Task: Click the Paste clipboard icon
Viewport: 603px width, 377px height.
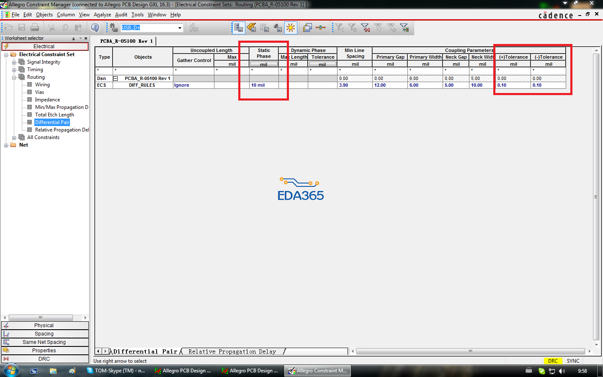Action: click(x=78, y=28)
